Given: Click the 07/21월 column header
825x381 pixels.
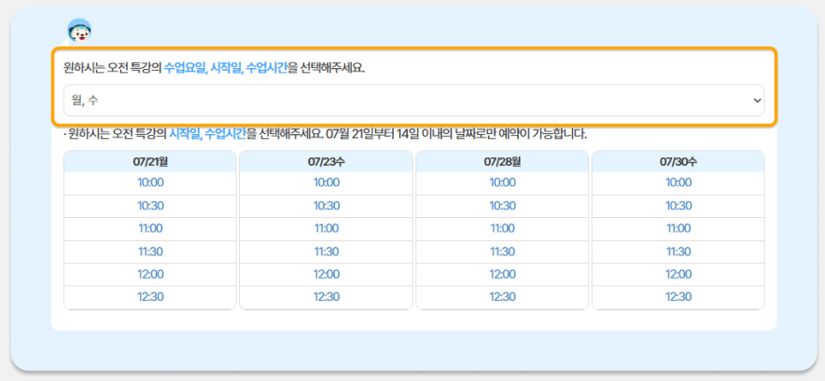Looking at the screenshot, I should point(150,161).
